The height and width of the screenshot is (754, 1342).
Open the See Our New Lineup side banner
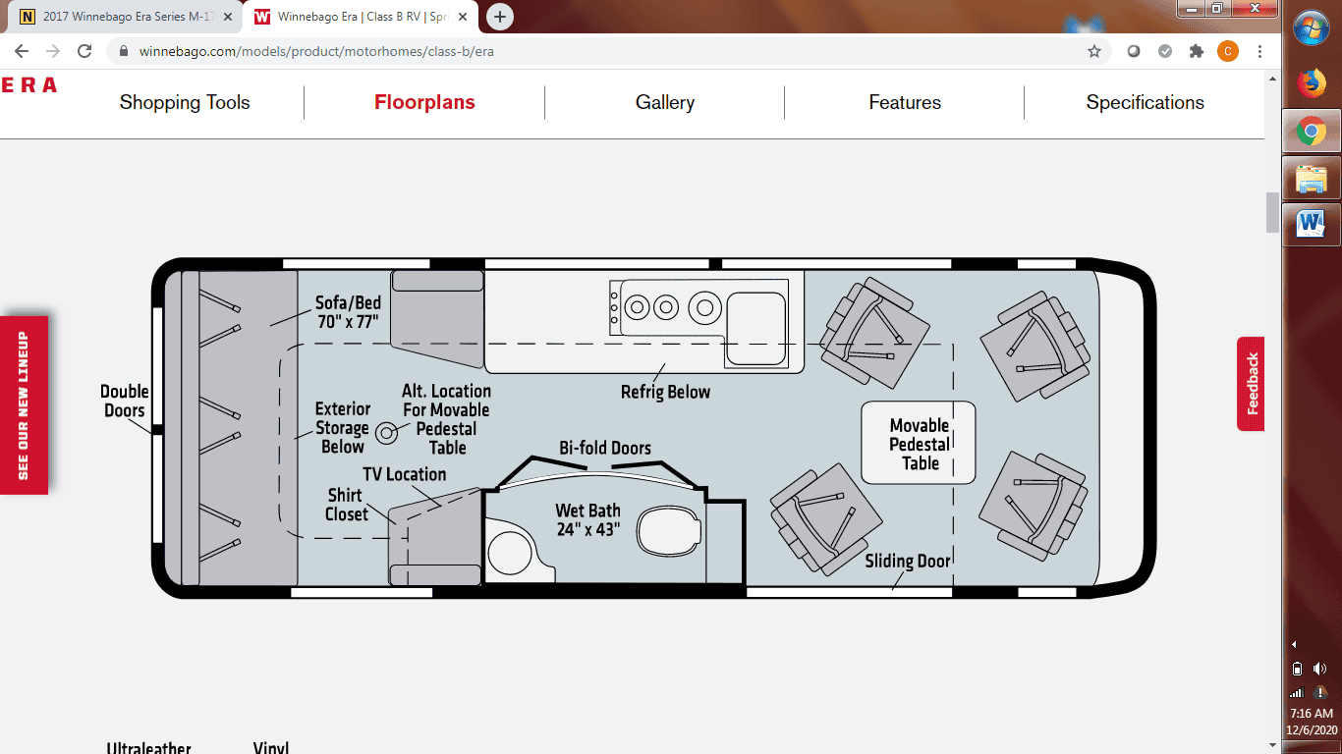click(24, 405)
